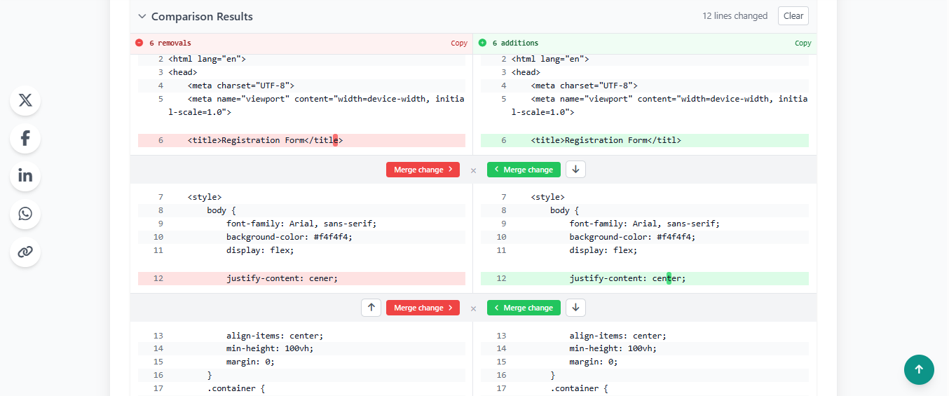Select removed line with title closing tag
Screen dimensions: 949x396
coord(301,140)
